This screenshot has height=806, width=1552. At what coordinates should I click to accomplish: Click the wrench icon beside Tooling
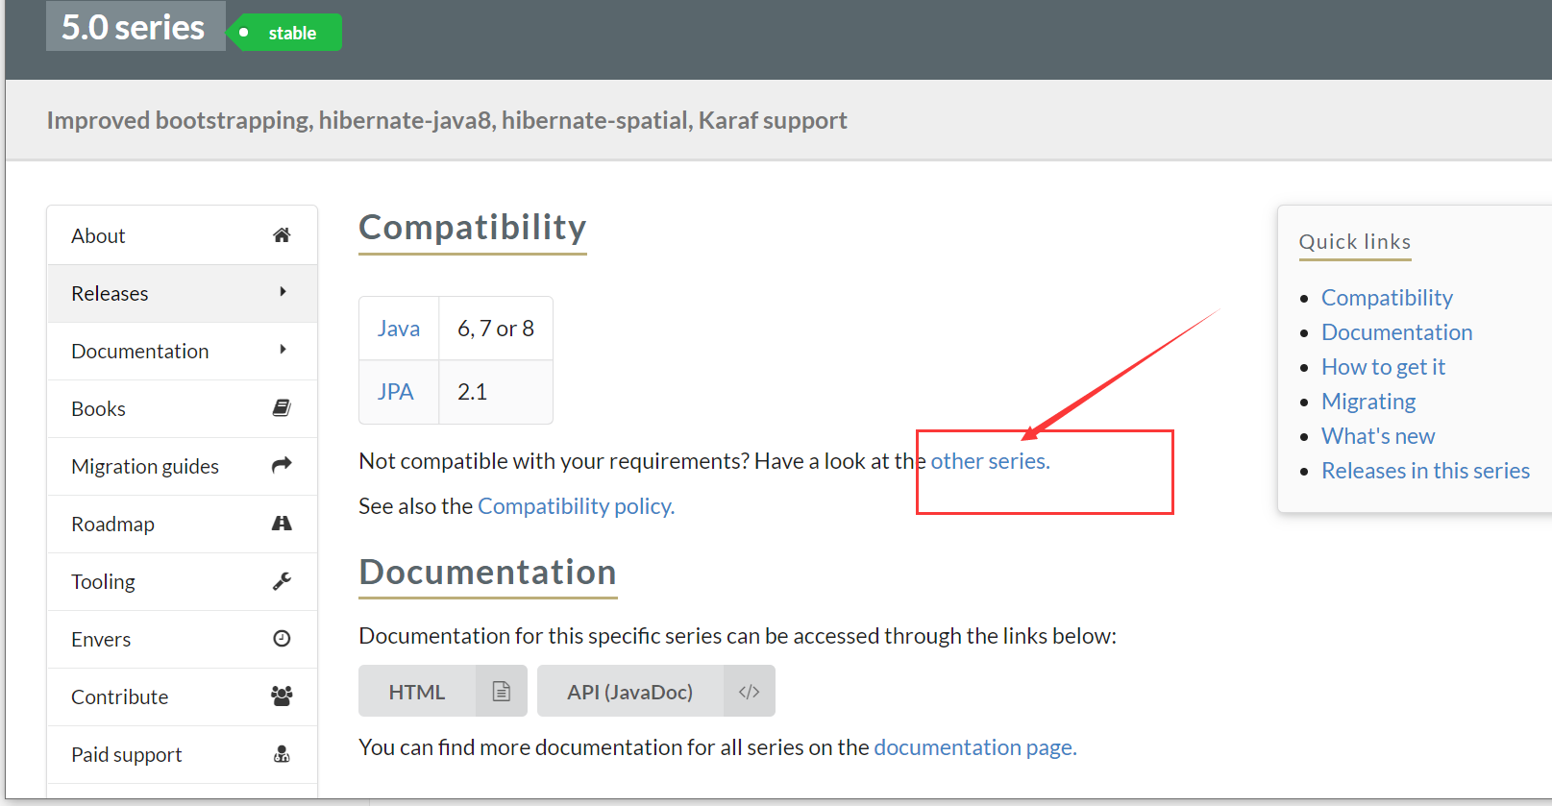[x=282, y=581]
